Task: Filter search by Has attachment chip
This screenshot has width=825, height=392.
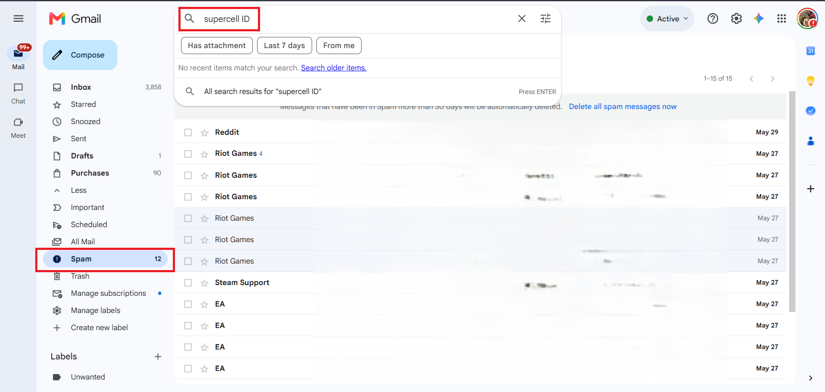Action: click(217, 46)
